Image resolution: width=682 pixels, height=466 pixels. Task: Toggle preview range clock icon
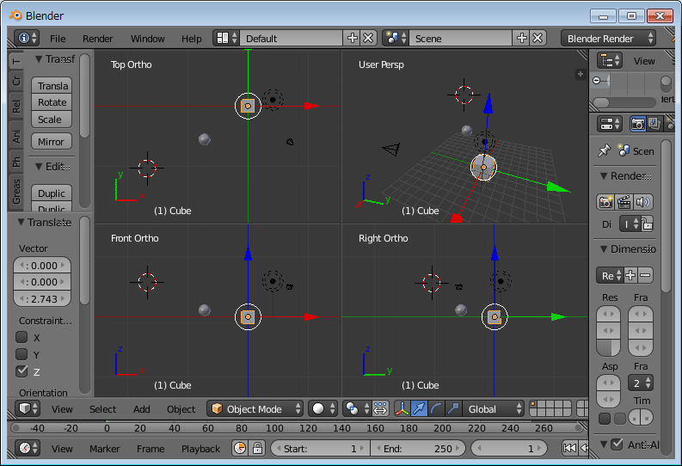pos(240,448)
